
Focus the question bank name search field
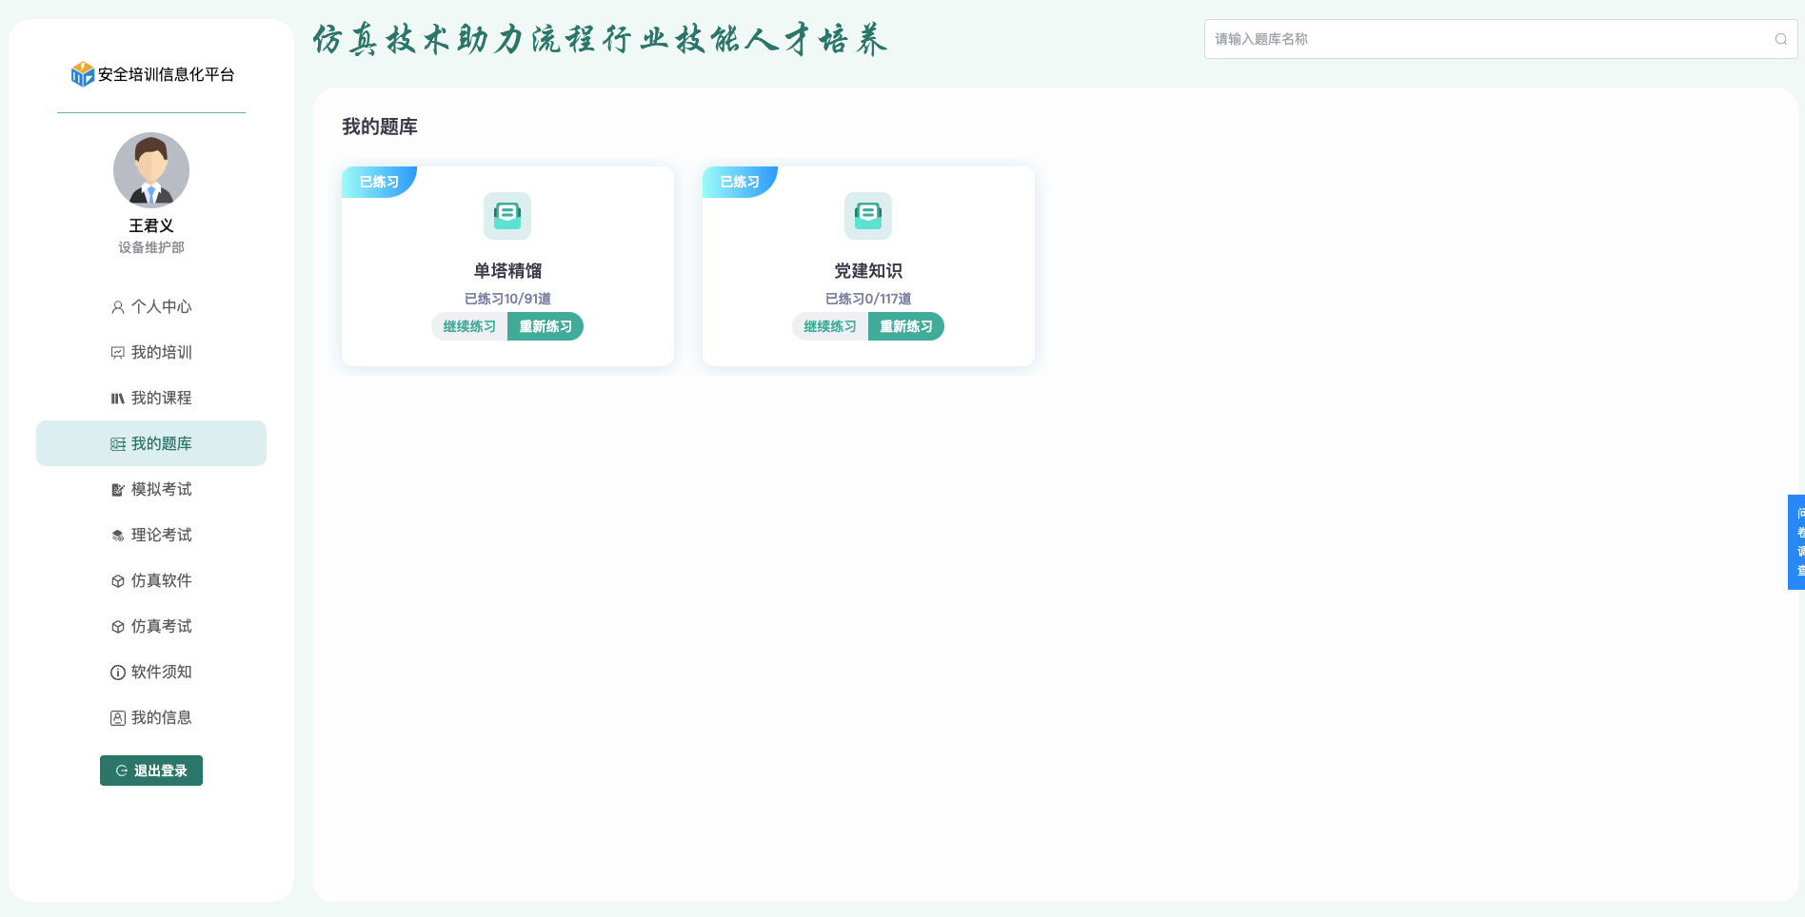click(1485, 39)
